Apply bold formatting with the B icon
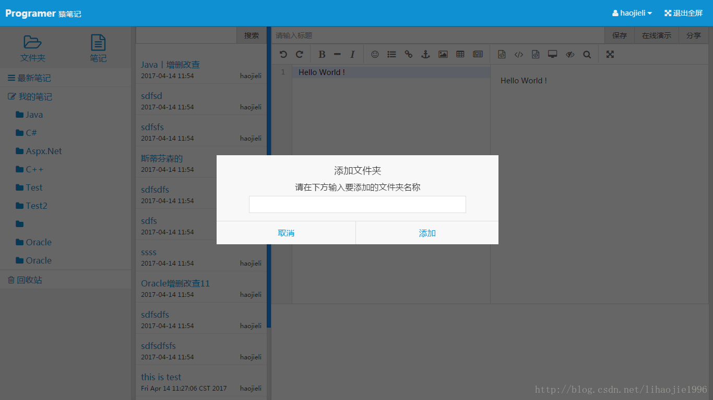Image resolution: width=713 pixels, height=400 pixels. coord(322,54)
